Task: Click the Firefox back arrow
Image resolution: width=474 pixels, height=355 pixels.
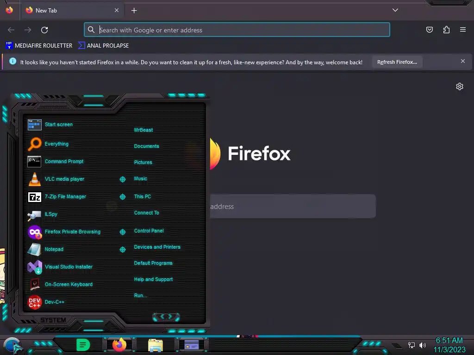Action: click(11, 30)
